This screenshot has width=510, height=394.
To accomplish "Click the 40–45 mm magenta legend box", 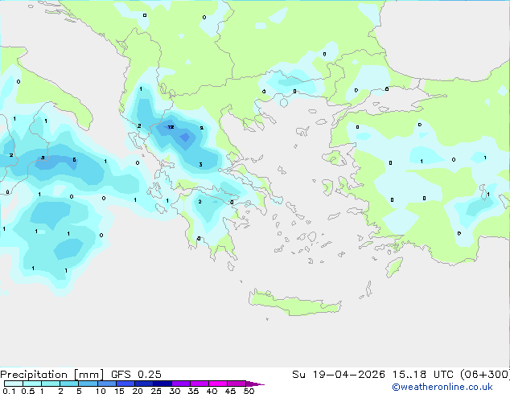I will (x=218, y=384).
